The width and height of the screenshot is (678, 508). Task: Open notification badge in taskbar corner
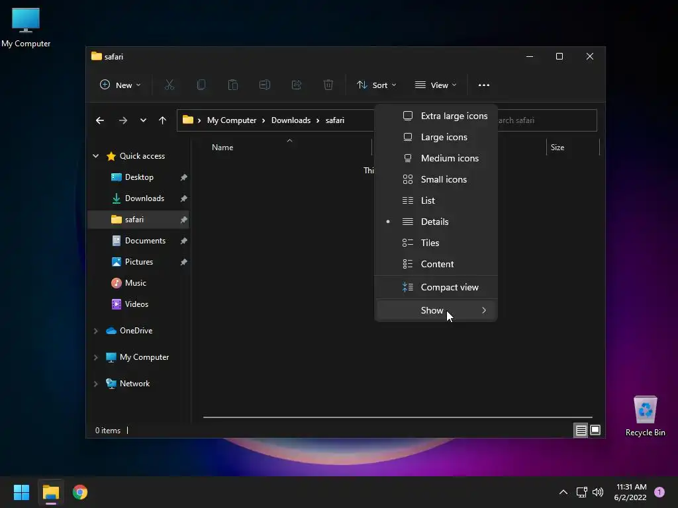[x=659, y=492]
